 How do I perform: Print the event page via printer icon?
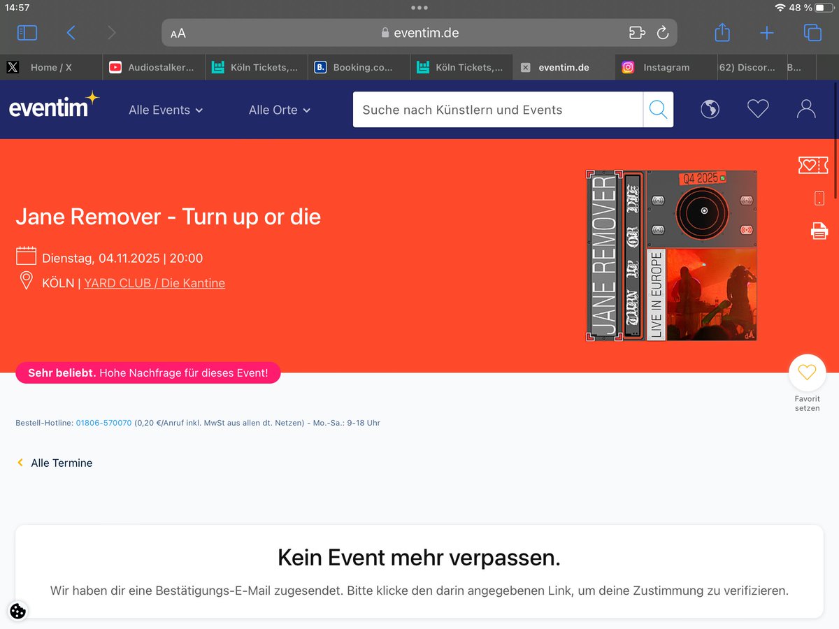819,231
